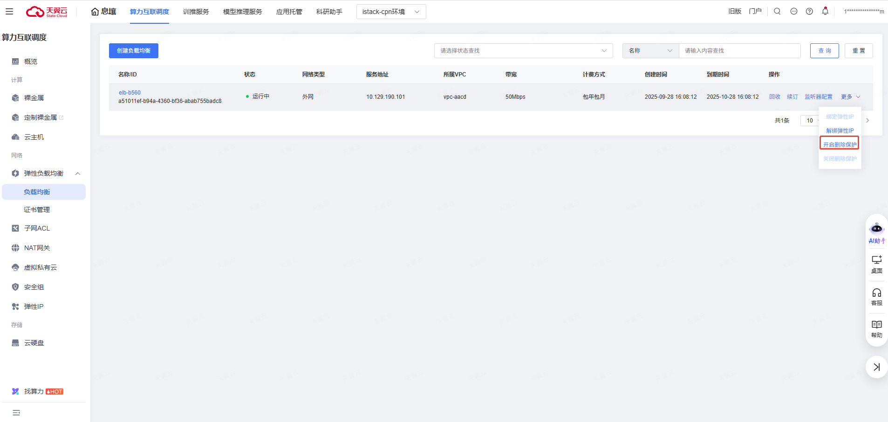
Task: Open the istack-cpn环境 environment dropdown
Action: (391, 12)
